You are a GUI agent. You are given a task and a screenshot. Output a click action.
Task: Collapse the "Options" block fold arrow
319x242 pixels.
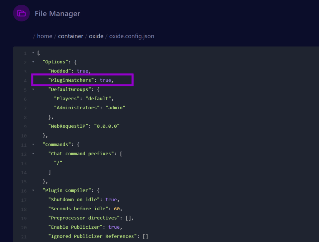pos(33,62)
